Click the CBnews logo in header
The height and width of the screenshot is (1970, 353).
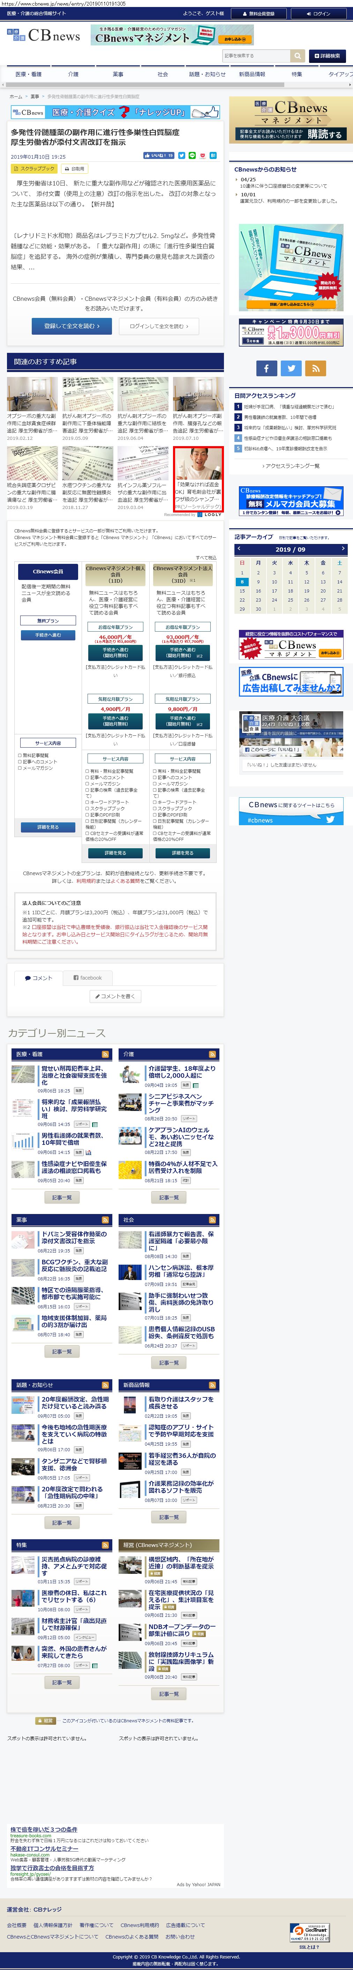[x=44, y=35]
